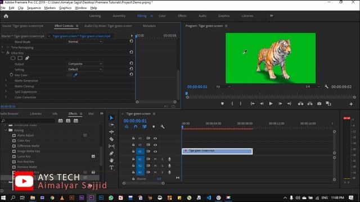360x202 pixels.
Task: Toggle the Ultra Key fx switch
Action: click(8, 53)
